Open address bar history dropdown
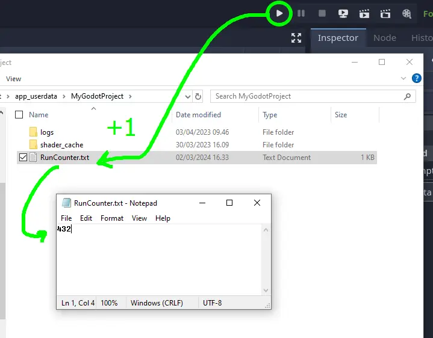Screen dimensions: 433x338 (188, 96)
